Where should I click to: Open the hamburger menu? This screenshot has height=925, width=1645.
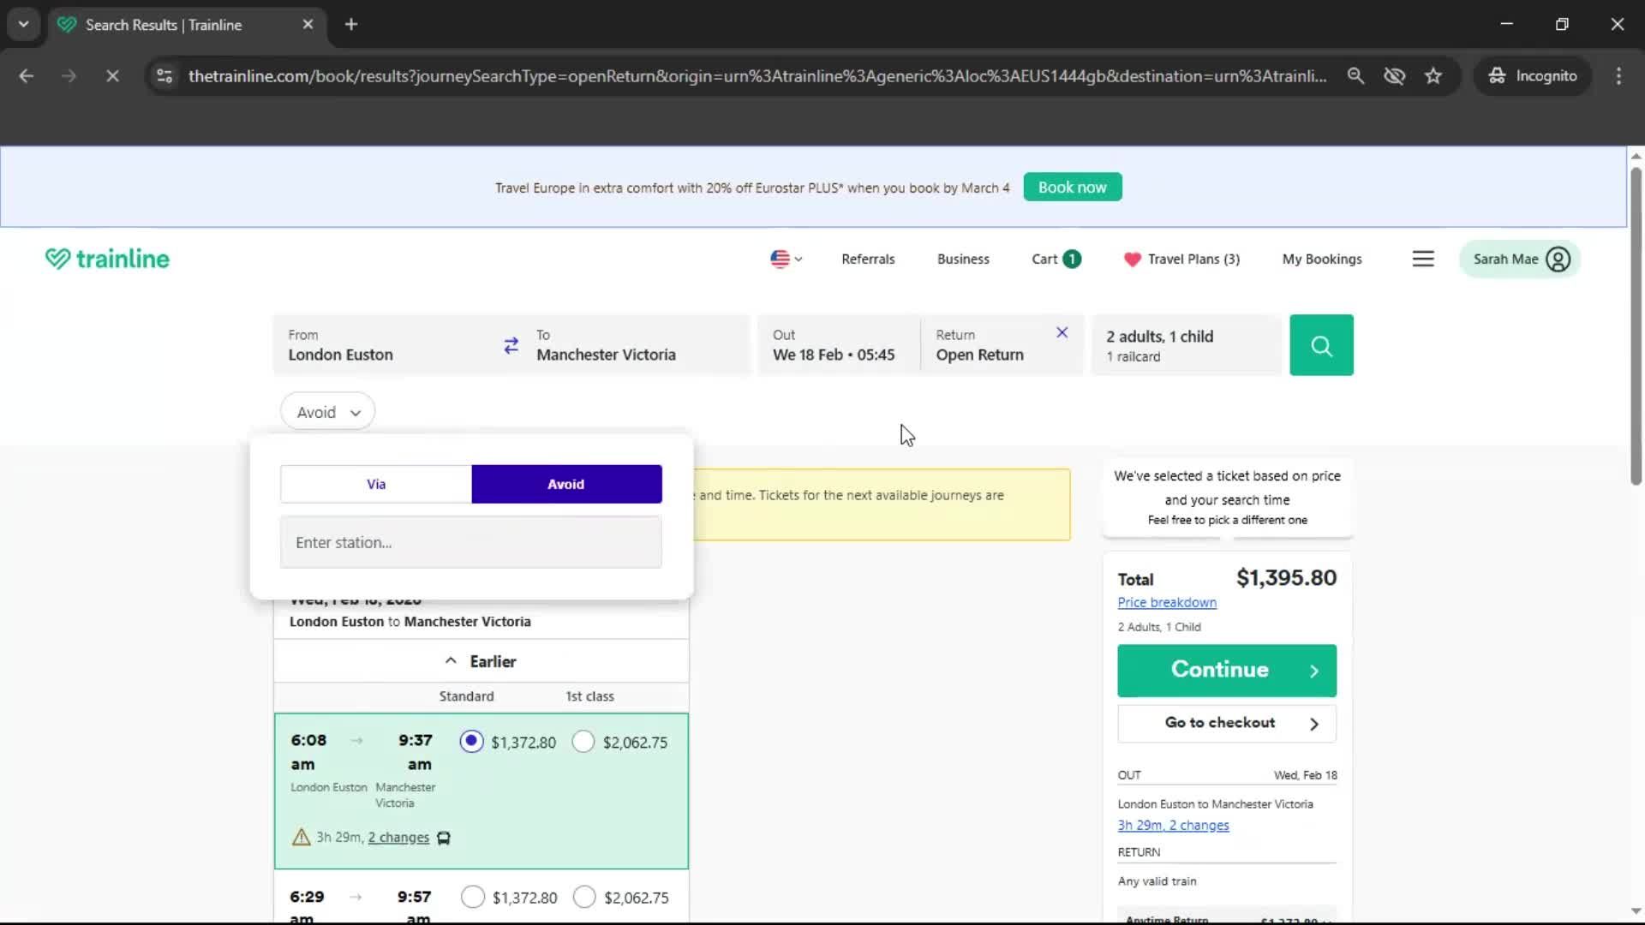pyautogui.click(x=1423, y=259)
